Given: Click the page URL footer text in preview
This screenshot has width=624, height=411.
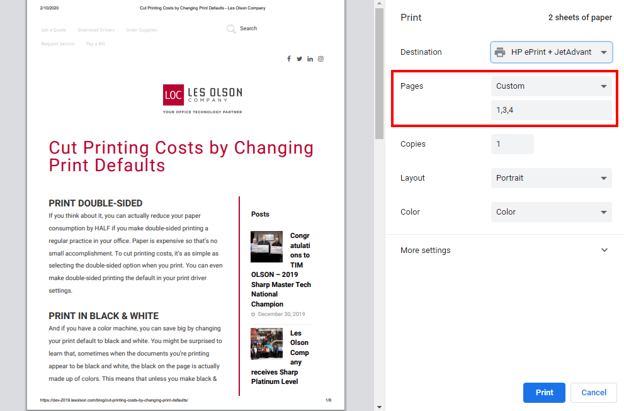Looking at the screenshot, I should coord(114,400).
